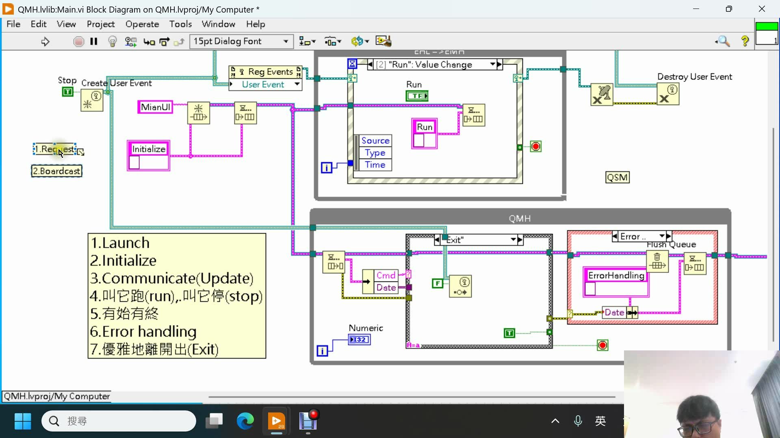Click the Step Over button

[x=164, y=41]
